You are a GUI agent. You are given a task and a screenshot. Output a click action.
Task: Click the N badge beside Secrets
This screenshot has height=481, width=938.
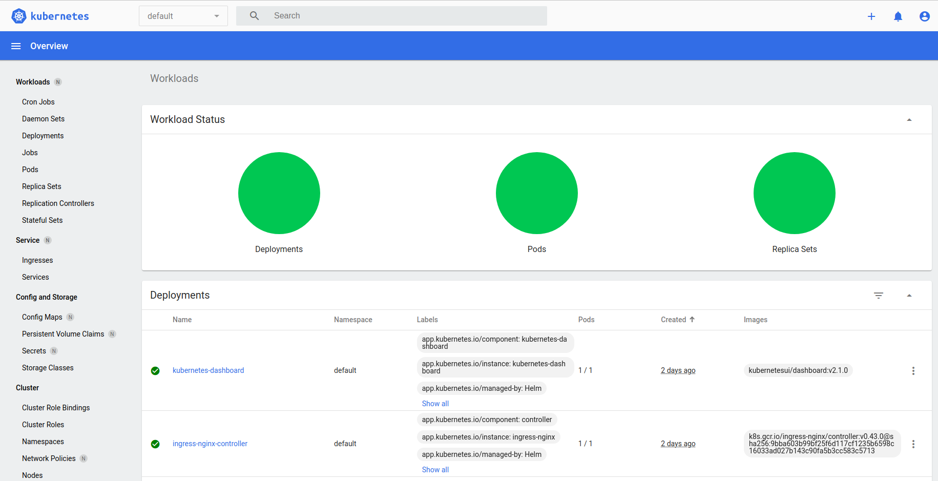point(54,351)
